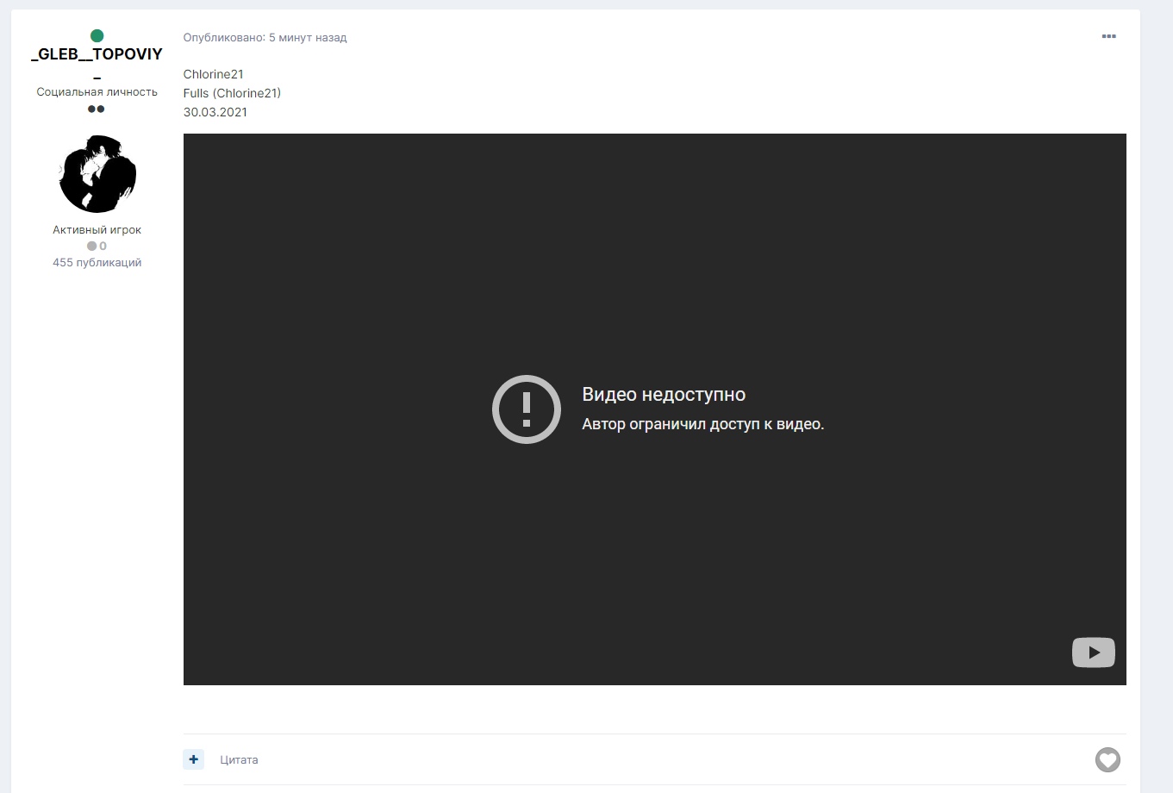Open the _GLEB__TOPOVIY_ username profile link

97,63
